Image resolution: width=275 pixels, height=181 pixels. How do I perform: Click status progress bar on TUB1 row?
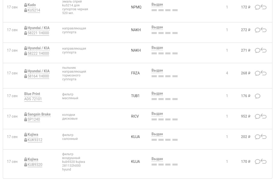164,99
